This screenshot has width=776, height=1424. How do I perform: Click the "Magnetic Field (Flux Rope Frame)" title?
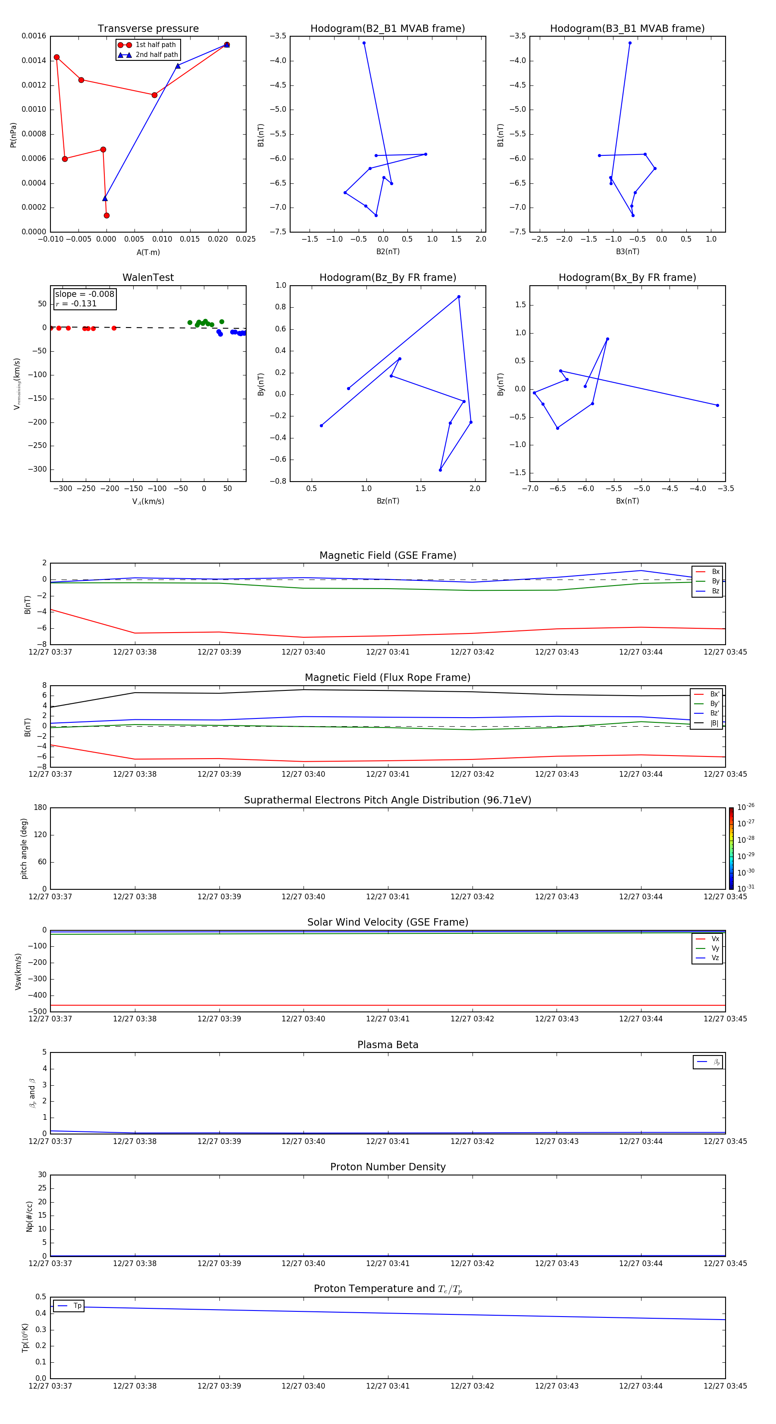point(388,678)
